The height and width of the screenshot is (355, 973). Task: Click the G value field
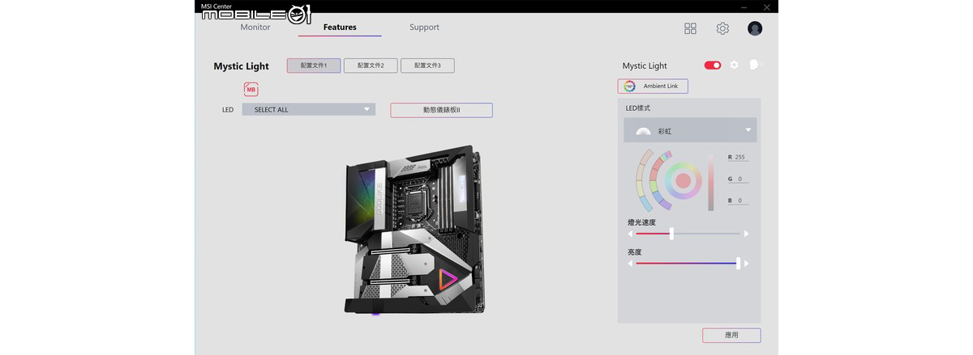pyautogui.click(x=738, y=179)
